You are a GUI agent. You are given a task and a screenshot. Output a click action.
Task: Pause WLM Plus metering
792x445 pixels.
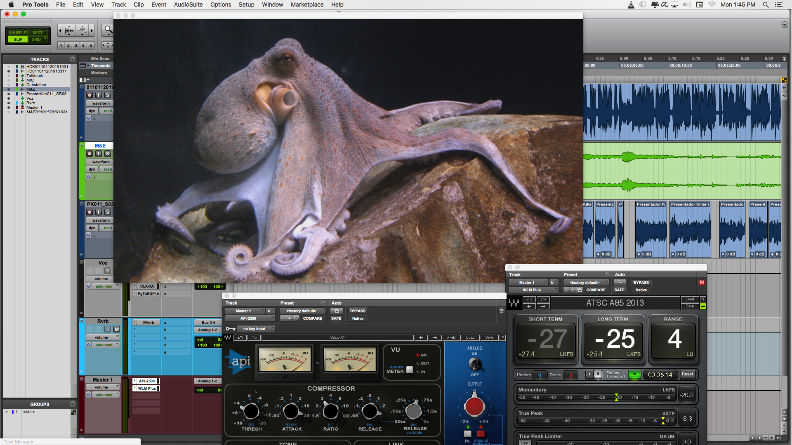[x=598, y=375]
